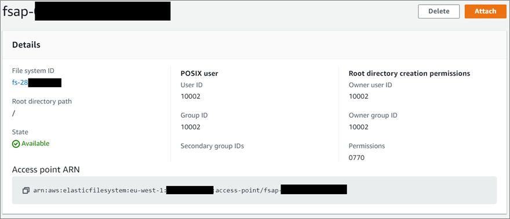Screen dimensions: 510x219
Task: Click the File system ID label
Action: pyautogui.click(x=33, y=70)
